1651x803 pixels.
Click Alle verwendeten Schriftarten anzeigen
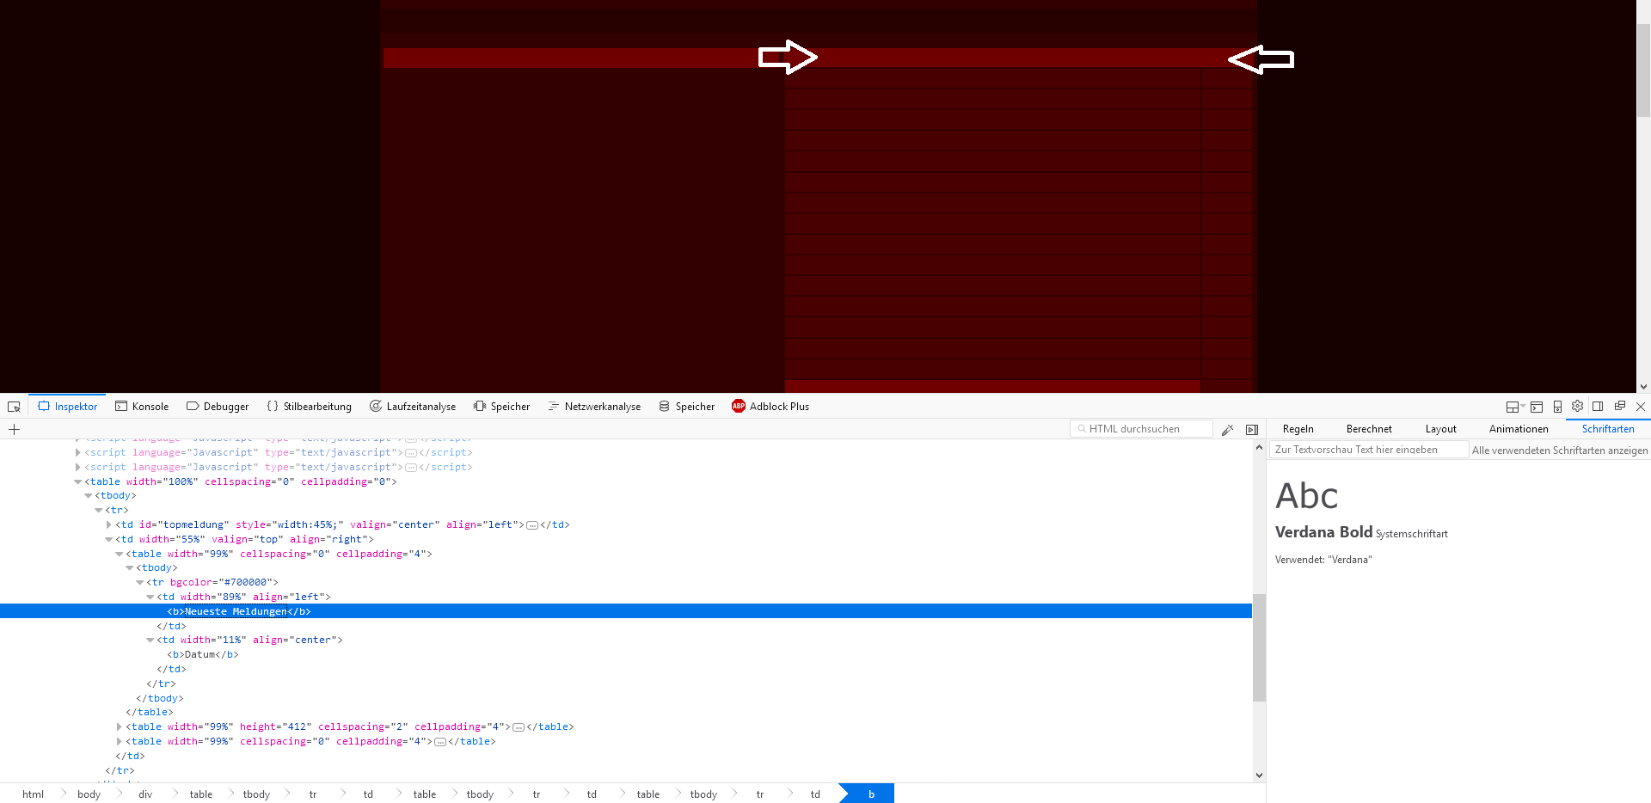pos(1560,451)
